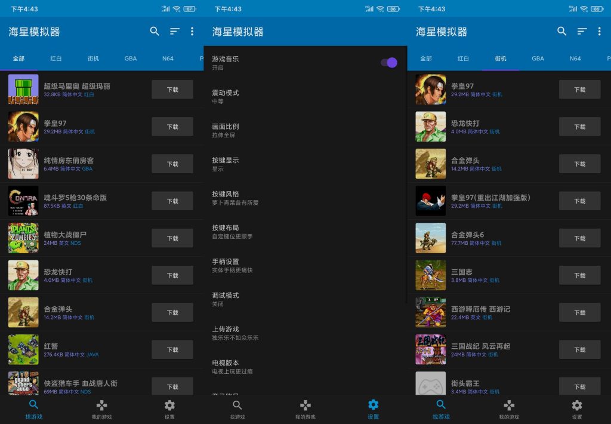Tap the 超级马里奥 game cover image
Viewport: 611px width, 424px height.
(x=23, y=89)
